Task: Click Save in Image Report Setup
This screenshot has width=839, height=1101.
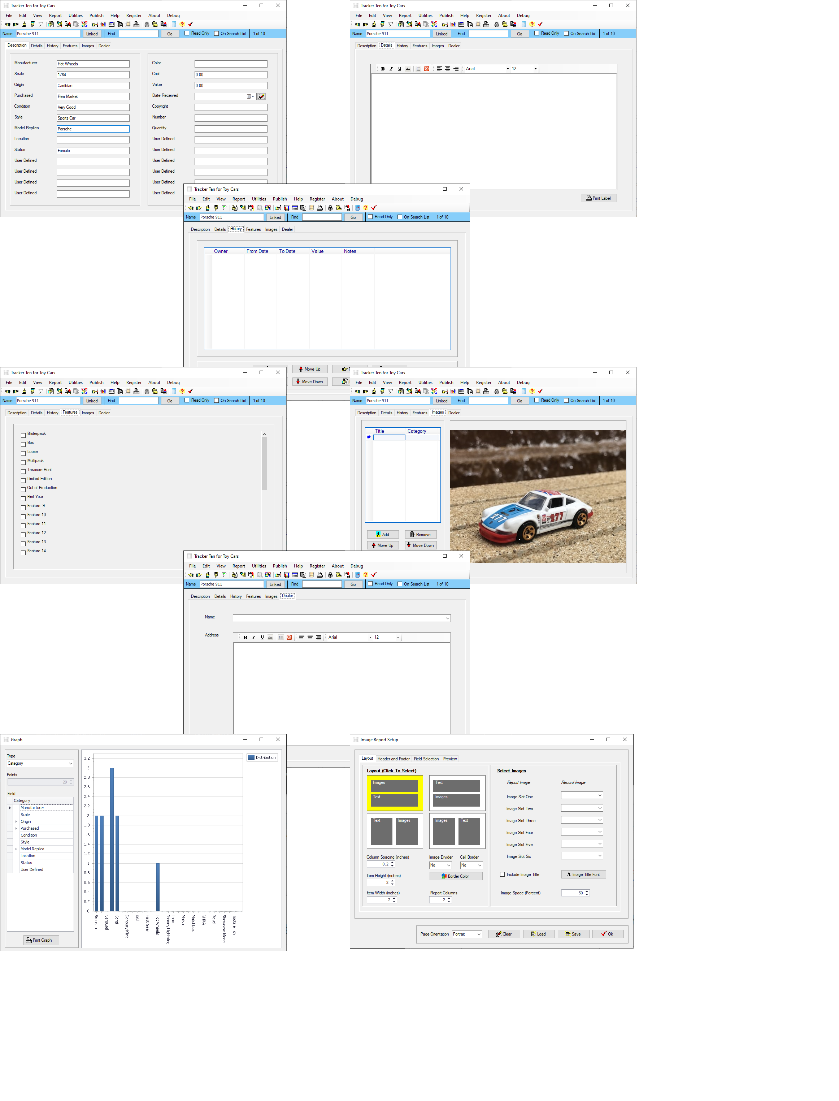Action: click(x=573, y=934)
